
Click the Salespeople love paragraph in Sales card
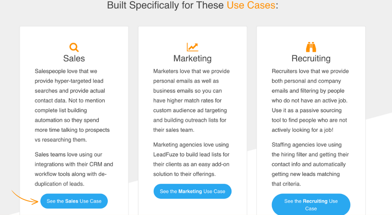click(x=72, y=105)
